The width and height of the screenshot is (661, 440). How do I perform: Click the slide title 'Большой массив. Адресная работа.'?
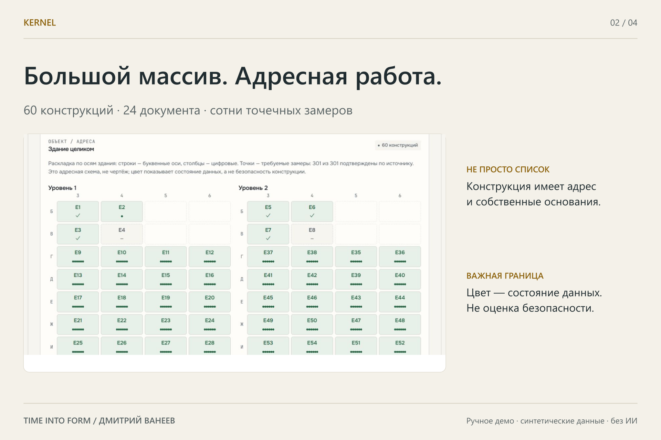[233, 76]
